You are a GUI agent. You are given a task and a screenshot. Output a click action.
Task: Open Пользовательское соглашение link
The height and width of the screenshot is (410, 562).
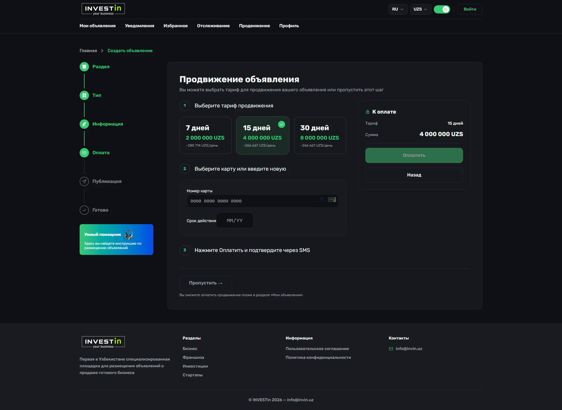pyautogui.click(x=317, y=349)
